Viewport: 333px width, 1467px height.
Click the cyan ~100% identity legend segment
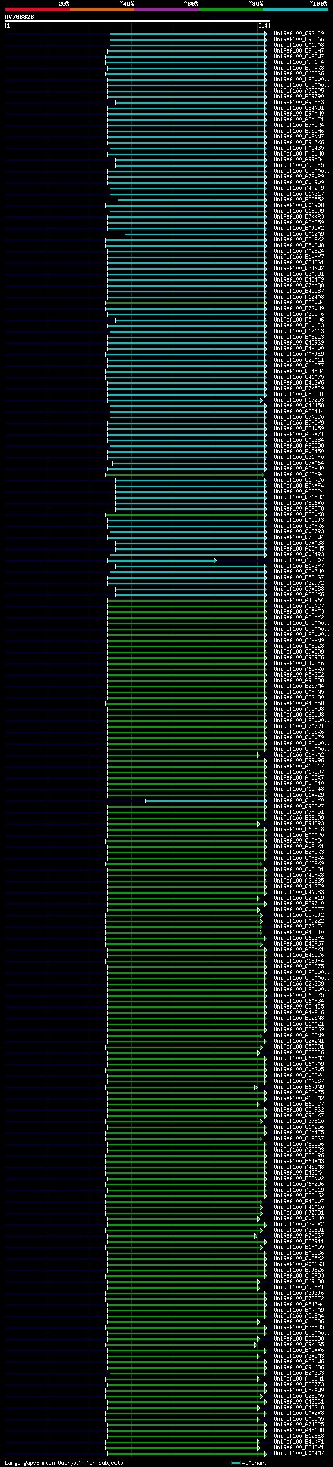(x=296, y=9)
